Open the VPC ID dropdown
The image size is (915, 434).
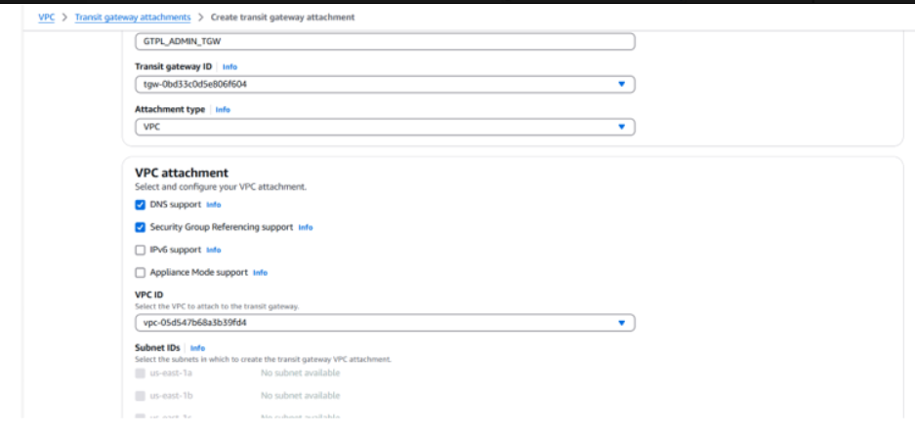click(385, 323)
